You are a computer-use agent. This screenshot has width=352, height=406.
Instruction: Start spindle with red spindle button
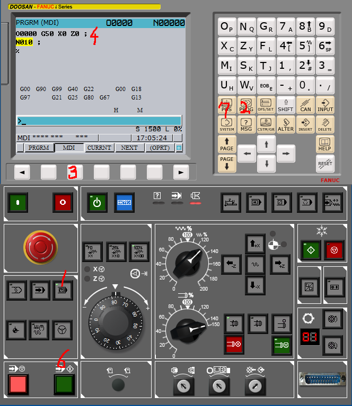click(234, 345)
